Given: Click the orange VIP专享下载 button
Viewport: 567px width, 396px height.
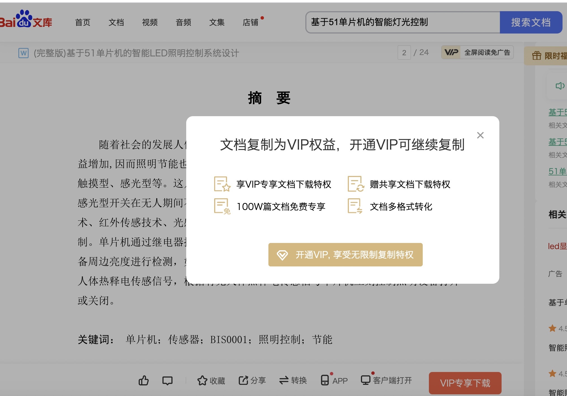Looking at the screenshot, I should tap(466, 383).
